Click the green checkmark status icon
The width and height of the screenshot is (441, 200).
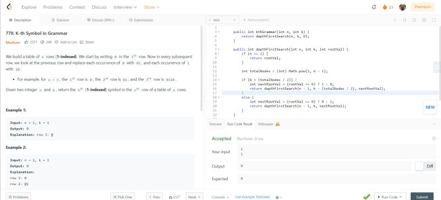click(x=367, y=197)
